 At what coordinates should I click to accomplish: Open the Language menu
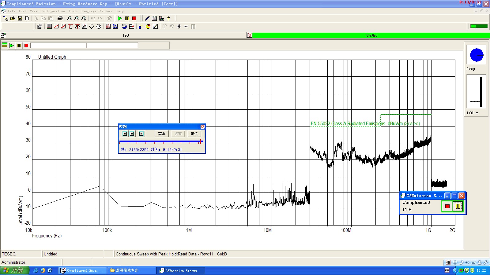pyautogui.click(x=89, y=11)
